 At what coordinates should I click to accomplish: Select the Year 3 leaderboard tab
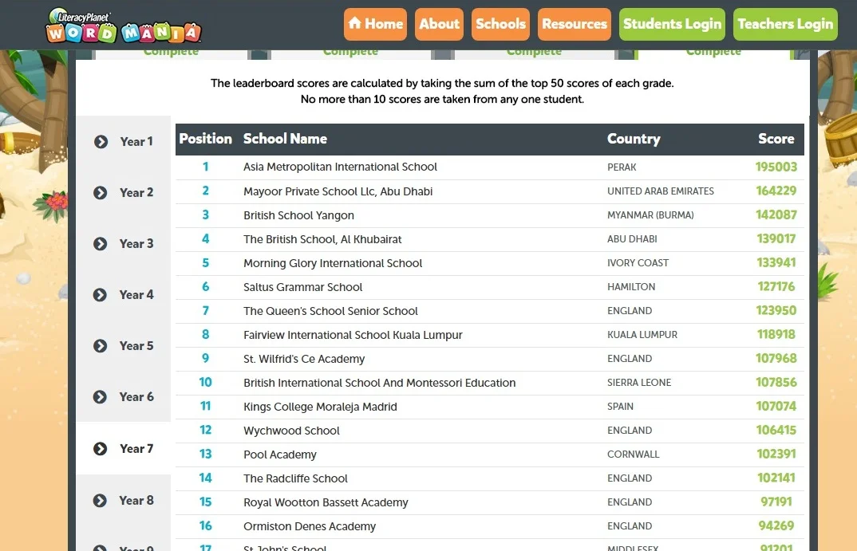click(x=124, y=243)
